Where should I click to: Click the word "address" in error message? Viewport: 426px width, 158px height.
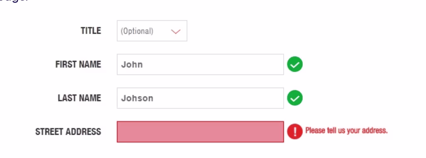tap(376, 131)
